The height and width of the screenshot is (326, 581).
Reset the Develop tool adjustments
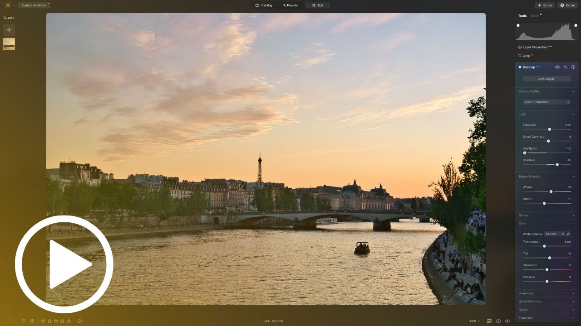[565, 67]
